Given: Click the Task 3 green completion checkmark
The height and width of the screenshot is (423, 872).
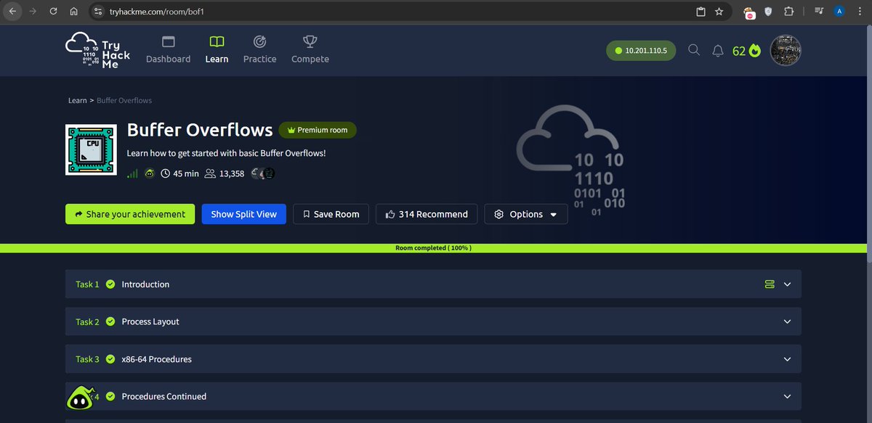Looking at the screenshot, I should (x=110, y=359).
